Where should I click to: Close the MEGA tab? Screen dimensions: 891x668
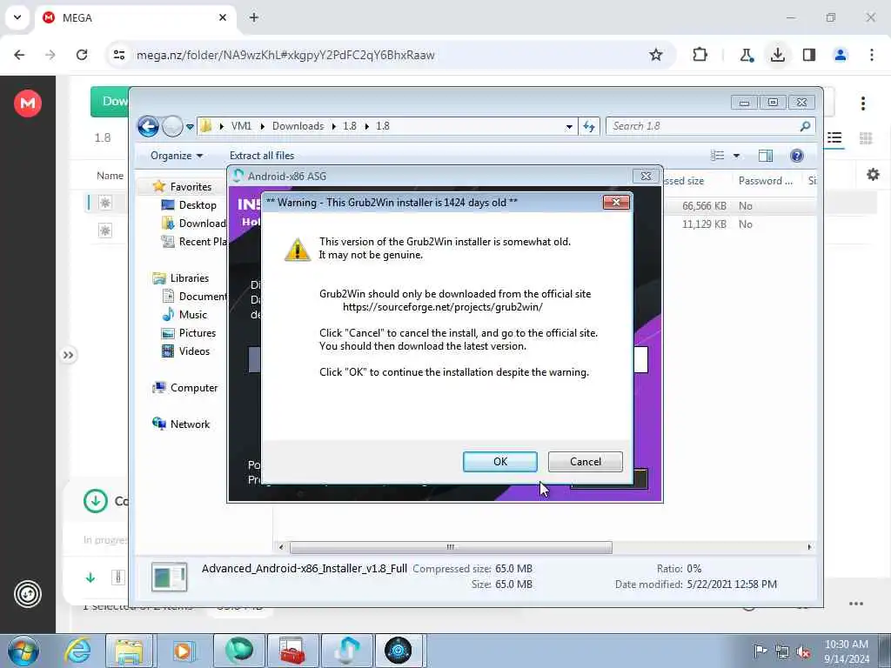pyautogui.click(x=223, y=17)
